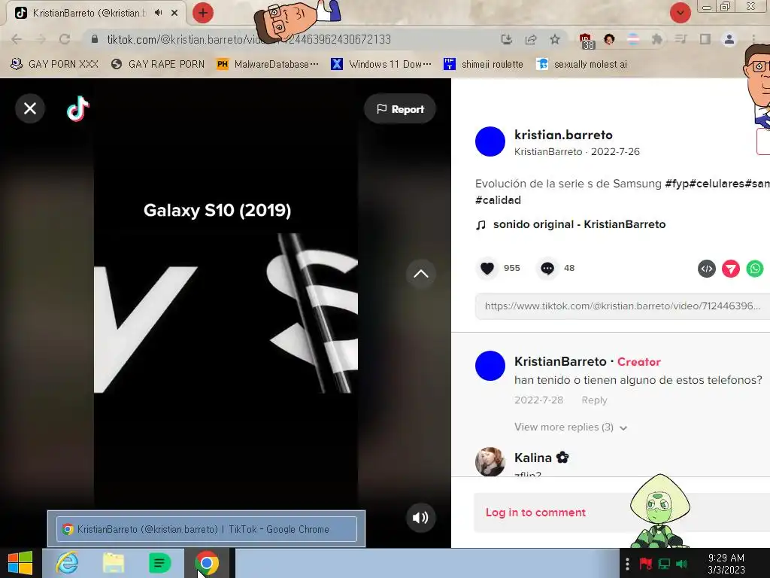Open the KristianBarreto Creator comment name
The image size is (770, 578).
pyautogui.click(x=560, y=362)
